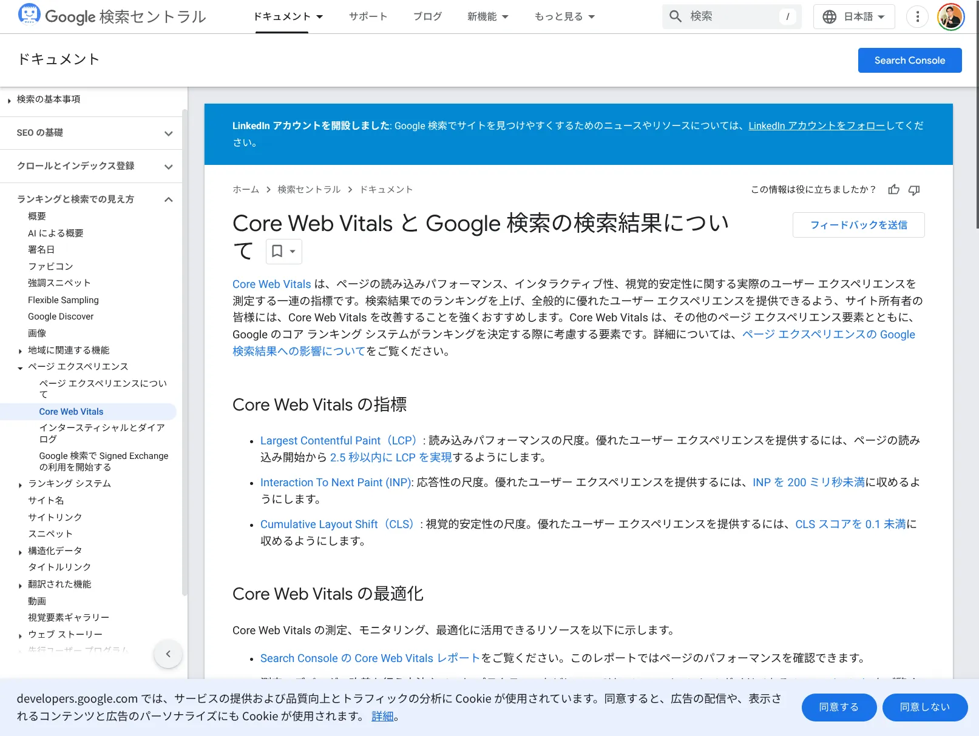
Task: Select Google 検索で Signed Exchange item
Action: pyautogui.click(x=104, y=461)
